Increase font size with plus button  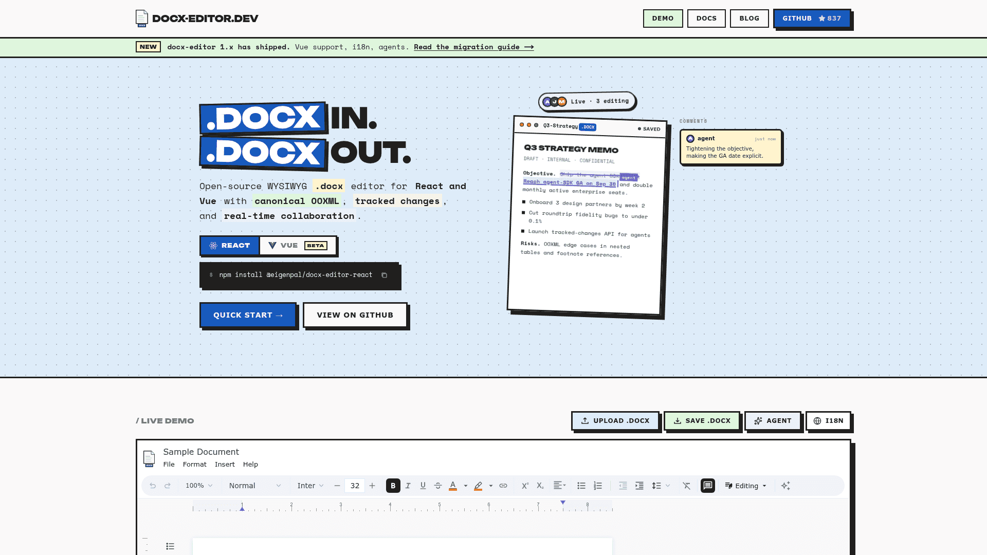point(372,486)
